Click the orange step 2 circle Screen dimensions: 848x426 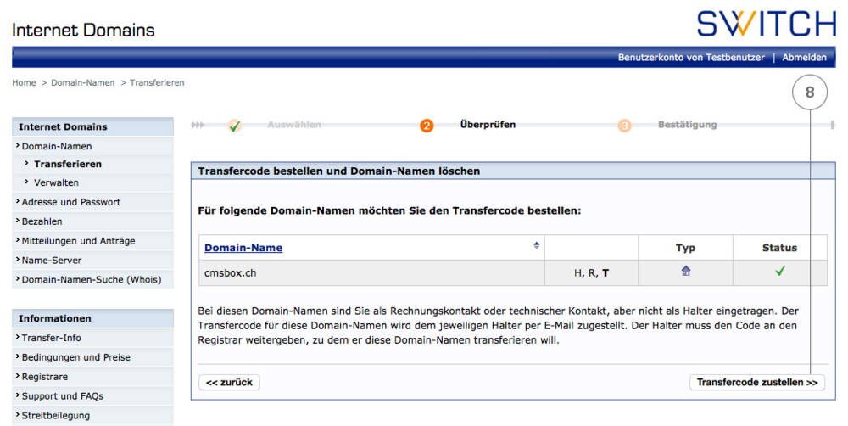pyautogui.click(x=427, y=126)
